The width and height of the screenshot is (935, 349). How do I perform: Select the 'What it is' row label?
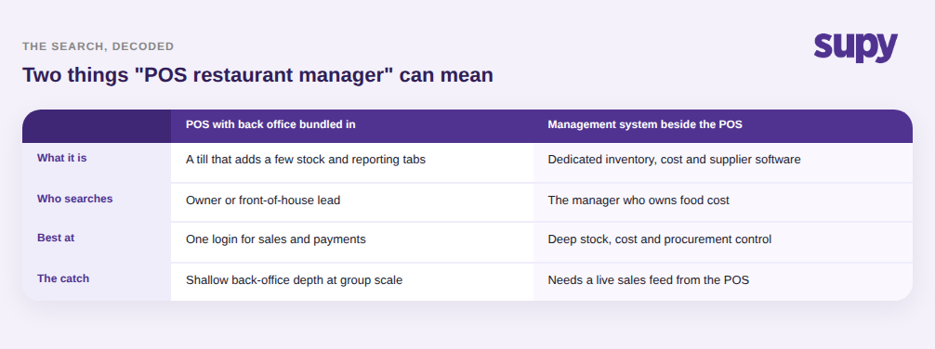(x=62, y=158)
